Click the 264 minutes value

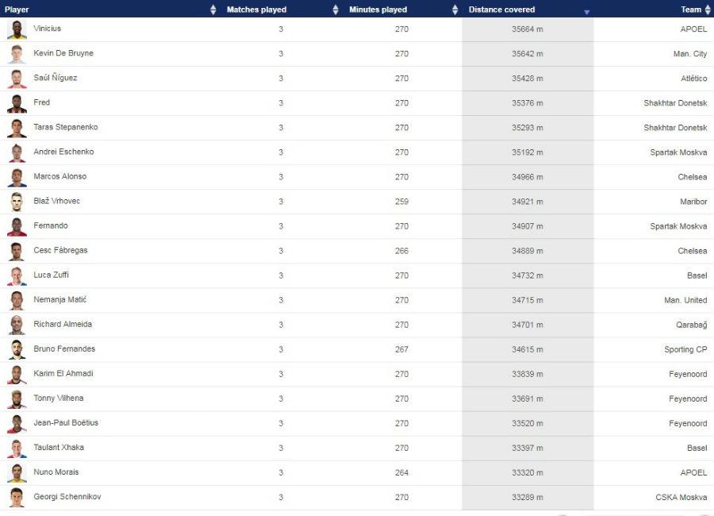pos(401,472)
